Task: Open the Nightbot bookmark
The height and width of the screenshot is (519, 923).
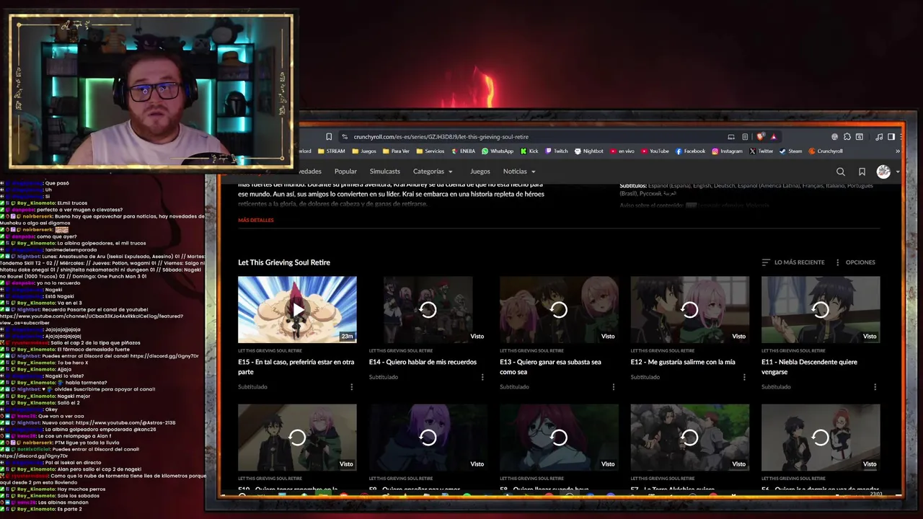Action: 589,151
